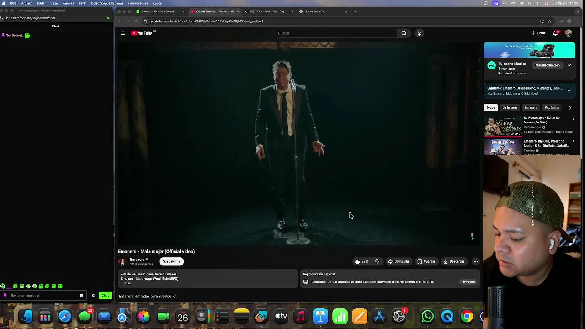Open options for Ke Personajes video
This screenshot has width=585, height=329.
point(574,118)
